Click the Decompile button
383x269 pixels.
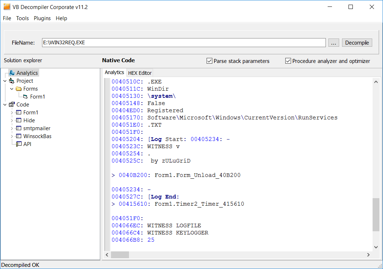coord(357,42)
